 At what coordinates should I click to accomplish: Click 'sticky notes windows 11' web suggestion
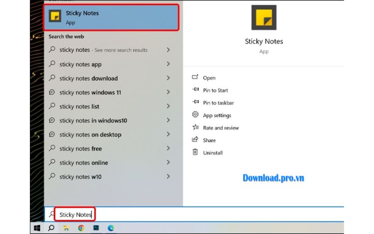coord(90,92)
